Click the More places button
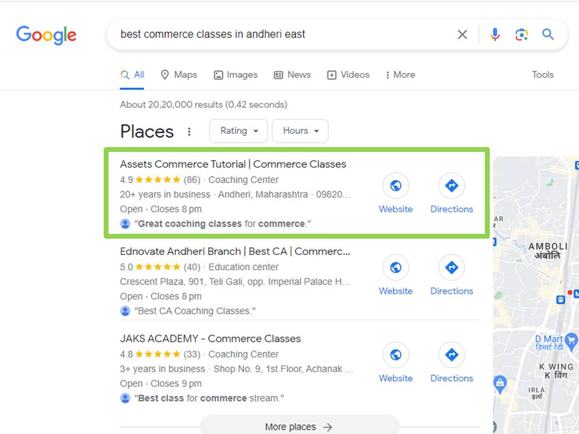Viewport: 579px width, 434px height. click(x=299, y=426)
